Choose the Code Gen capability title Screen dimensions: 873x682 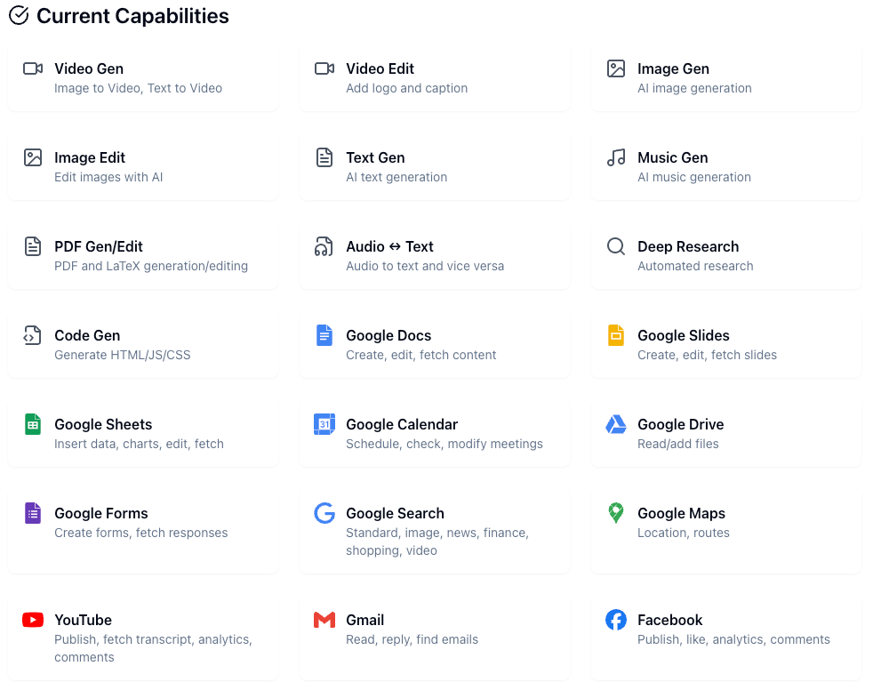pyautogui.click(x=87, y=336)
